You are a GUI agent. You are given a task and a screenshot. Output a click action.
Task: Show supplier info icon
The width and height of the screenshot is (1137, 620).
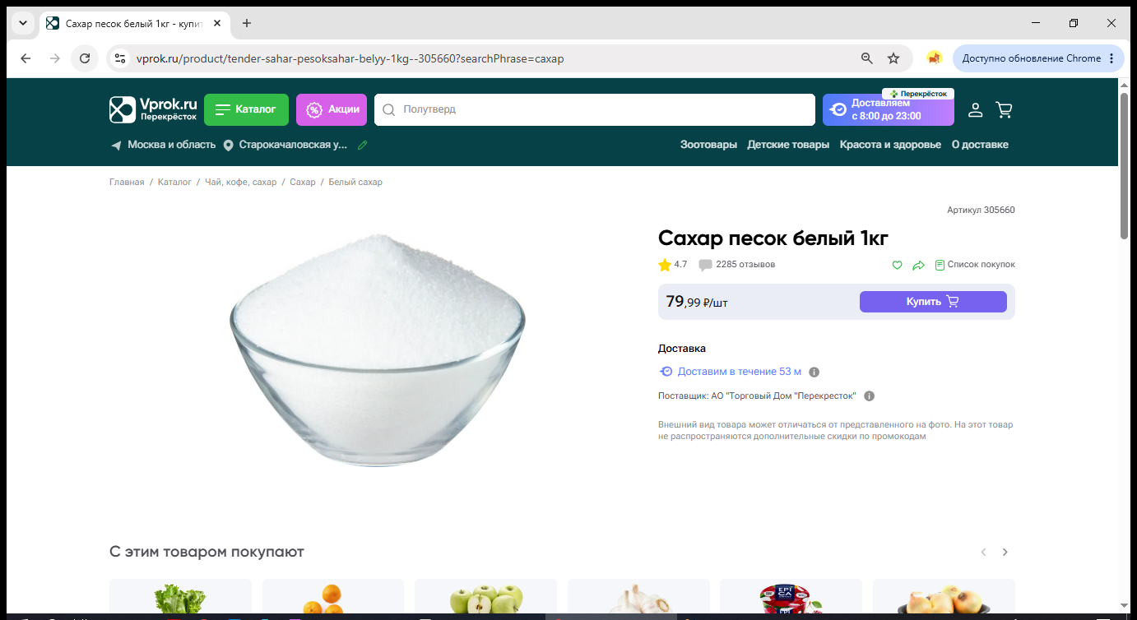pyautogui.click(x=870, y=396)
